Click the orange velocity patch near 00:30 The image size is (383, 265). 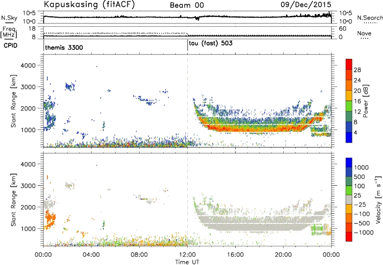(x=50, y=219)
